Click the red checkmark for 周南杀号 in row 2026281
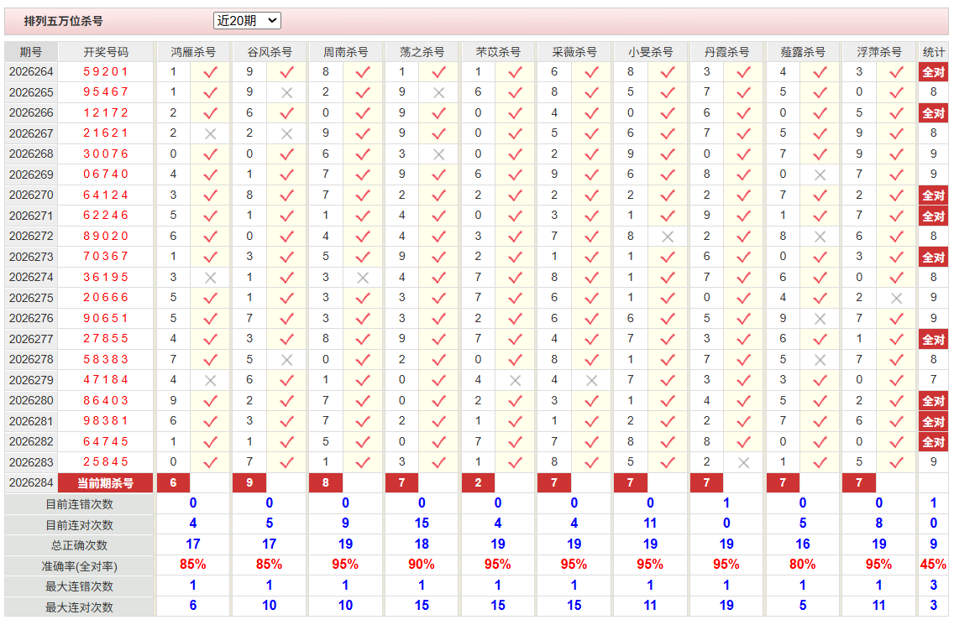 [x=363, y=421]
